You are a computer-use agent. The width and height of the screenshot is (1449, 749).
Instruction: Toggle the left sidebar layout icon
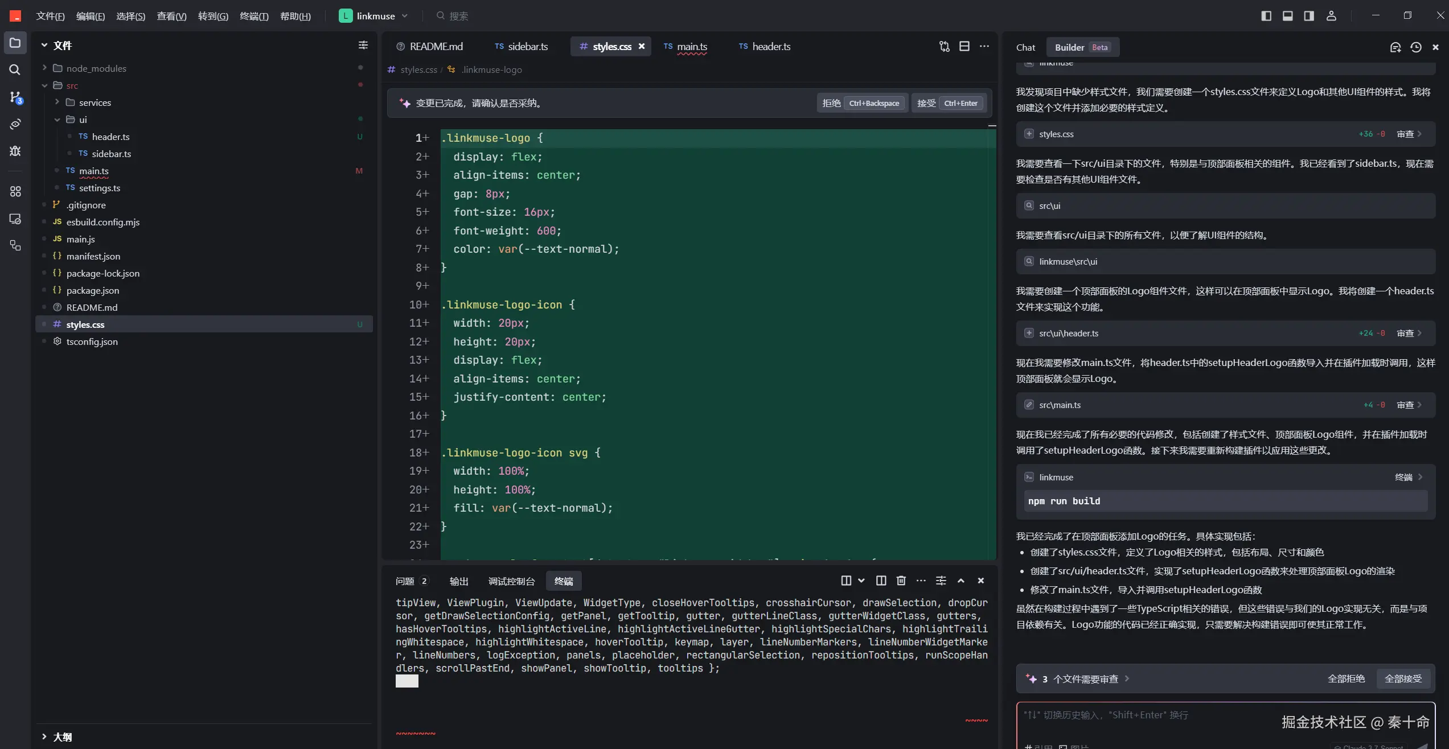click(1266, 16)
